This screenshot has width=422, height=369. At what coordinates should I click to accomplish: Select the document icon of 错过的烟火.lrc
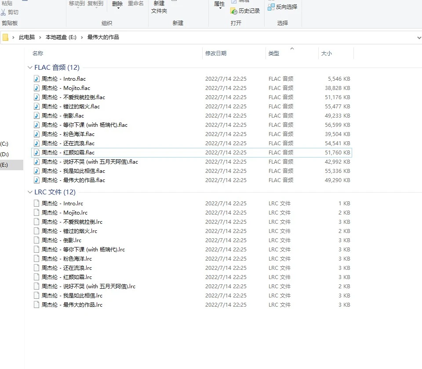pyautogui.click(x=36, y=231)
